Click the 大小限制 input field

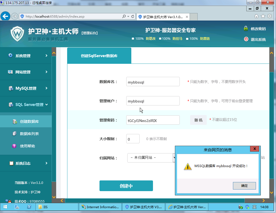click(133, 139)
